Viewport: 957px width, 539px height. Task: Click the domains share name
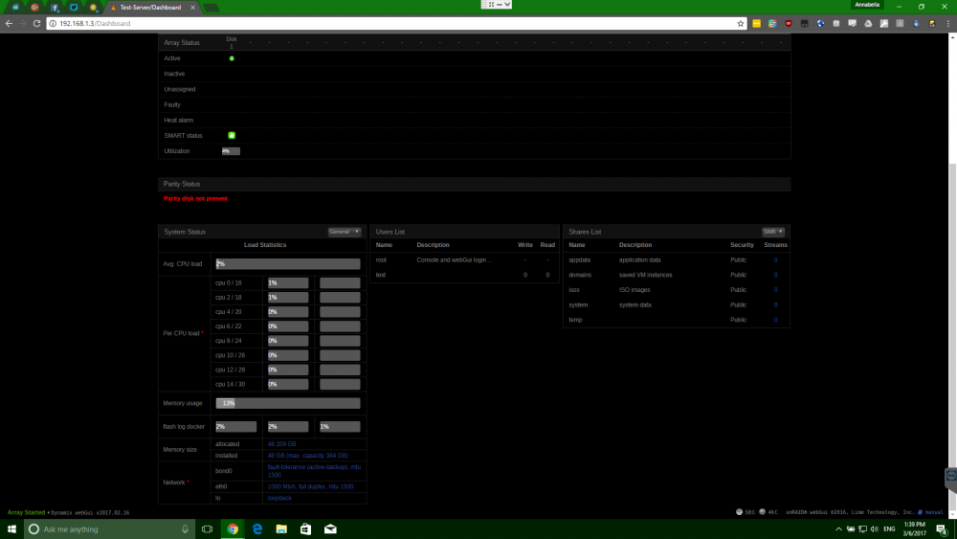(580, 275)
